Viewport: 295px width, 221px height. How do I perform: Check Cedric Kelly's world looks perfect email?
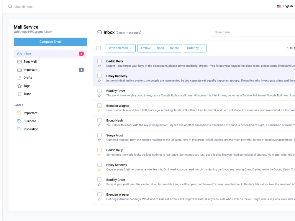[99, 150]
